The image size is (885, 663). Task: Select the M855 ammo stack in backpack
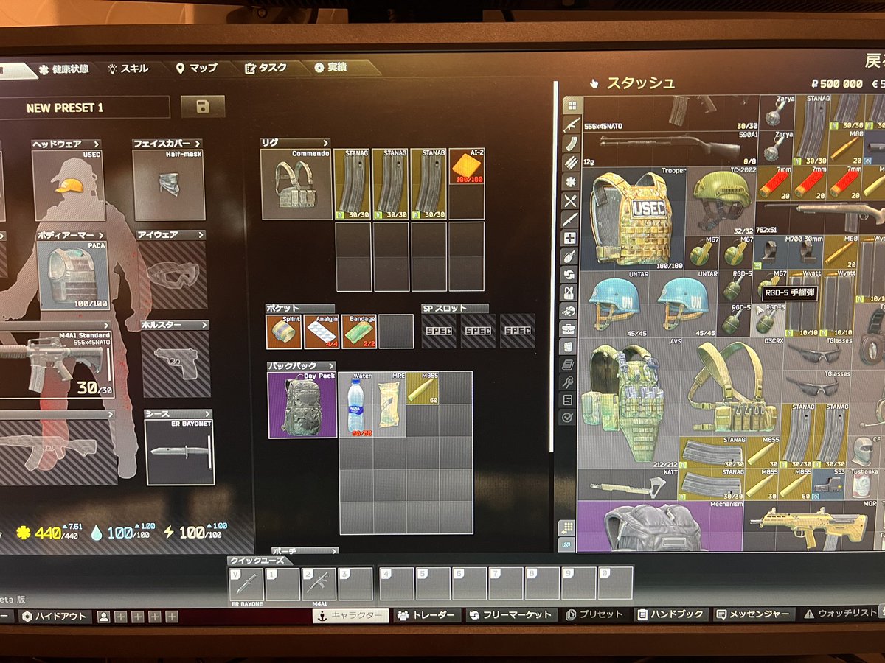[423, 388]
